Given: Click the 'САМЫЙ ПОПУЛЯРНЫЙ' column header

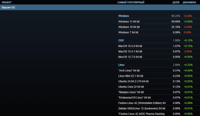Looking at the screenshot, I should click(x=131, y=2).
